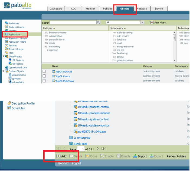Screen dimensions: 190x171
Task: Check the AppOR-Dynacad row checkbox
Action: (44, 71)
